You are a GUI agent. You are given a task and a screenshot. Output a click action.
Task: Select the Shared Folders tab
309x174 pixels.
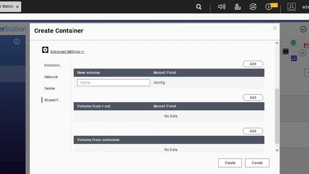click(x=53, y=100)
